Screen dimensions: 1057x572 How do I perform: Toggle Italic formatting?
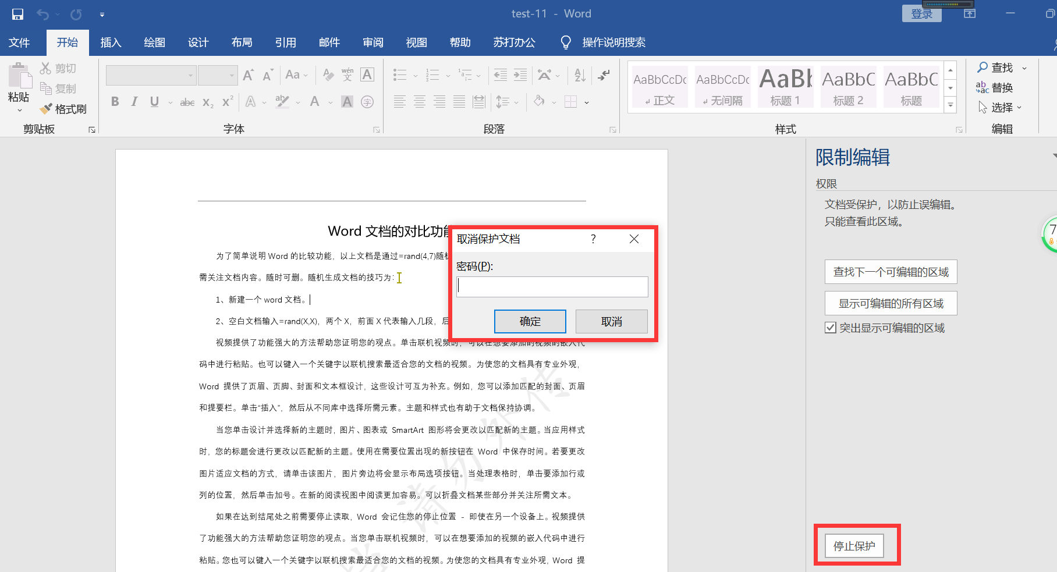click(134, 102)
